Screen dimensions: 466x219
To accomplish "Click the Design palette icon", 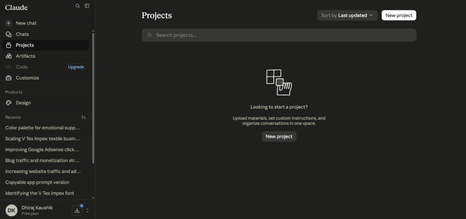I will tap(9, 103).
